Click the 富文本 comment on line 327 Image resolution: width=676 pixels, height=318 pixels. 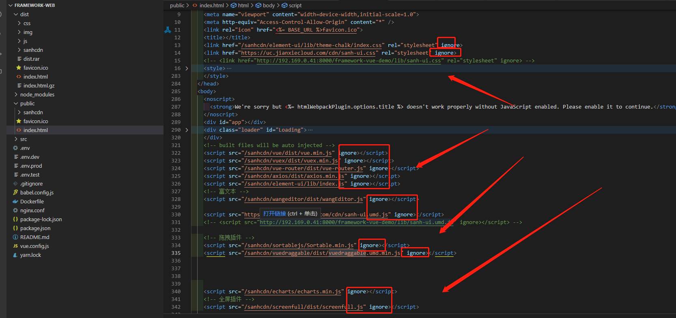click(226, 192)
